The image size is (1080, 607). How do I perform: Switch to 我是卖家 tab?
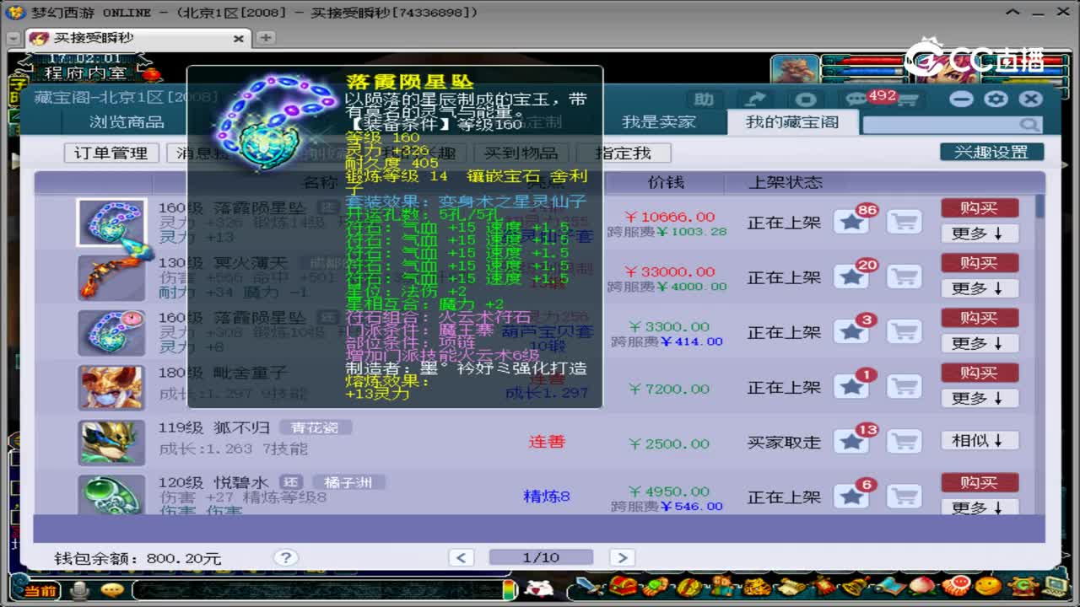659,121
